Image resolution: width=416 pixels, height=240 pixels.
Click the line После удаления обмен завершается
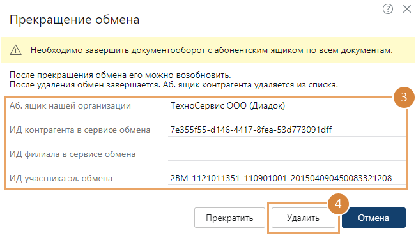point(174,85)
